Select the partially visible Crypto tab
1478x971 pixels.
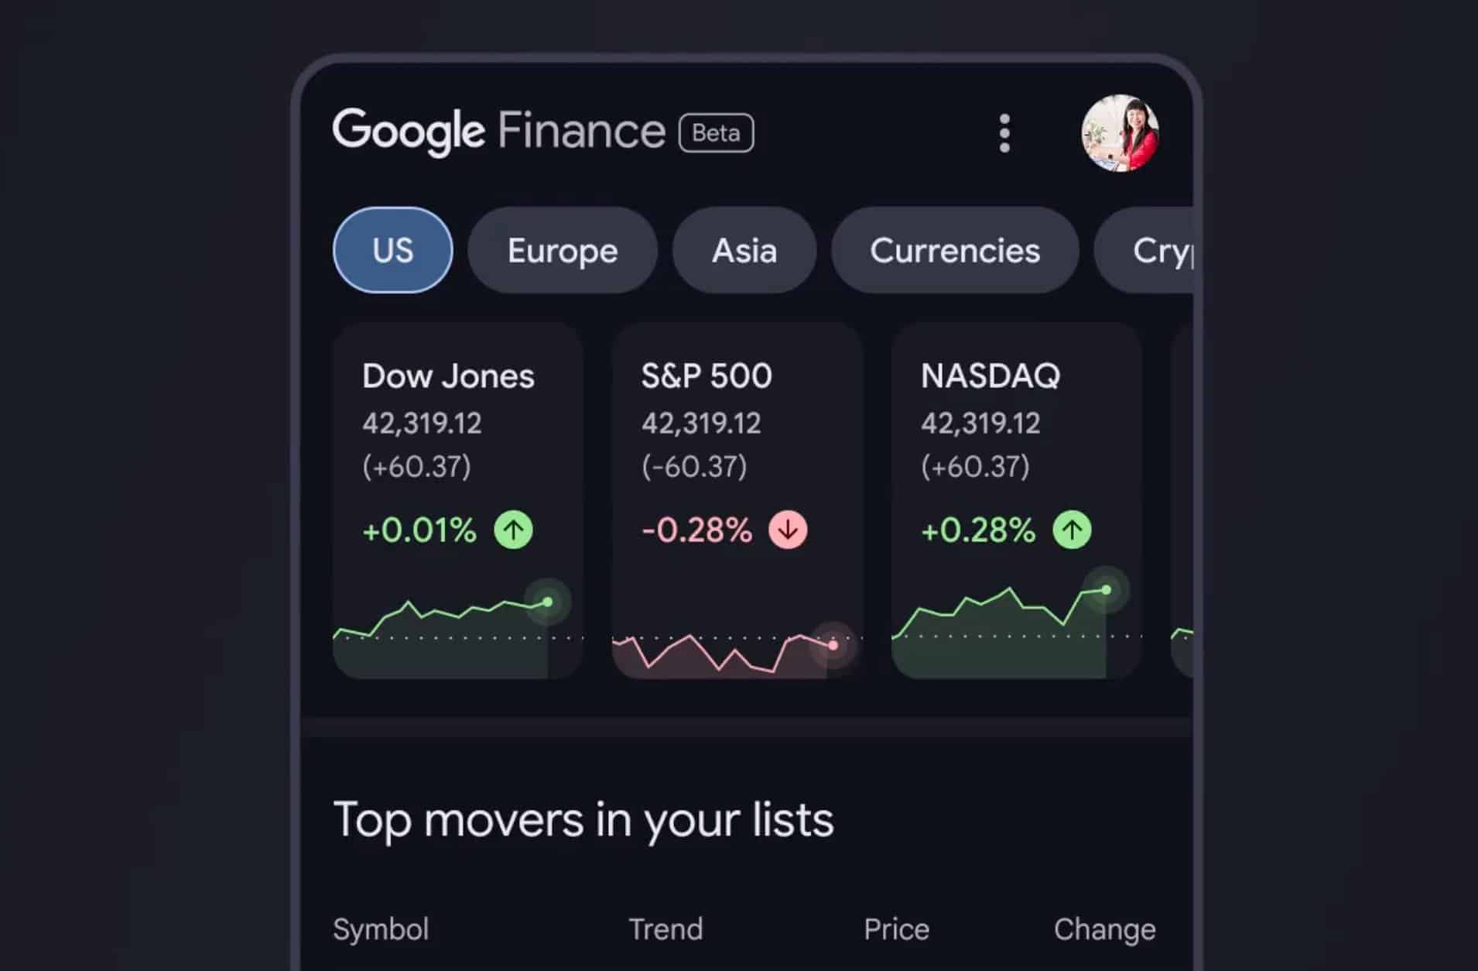tap(1153, 250)
